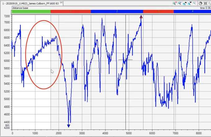This screenshot has width=211, height=137.
Task: Click the 8000 tick on the distance axis
Action: pos(199,133)
